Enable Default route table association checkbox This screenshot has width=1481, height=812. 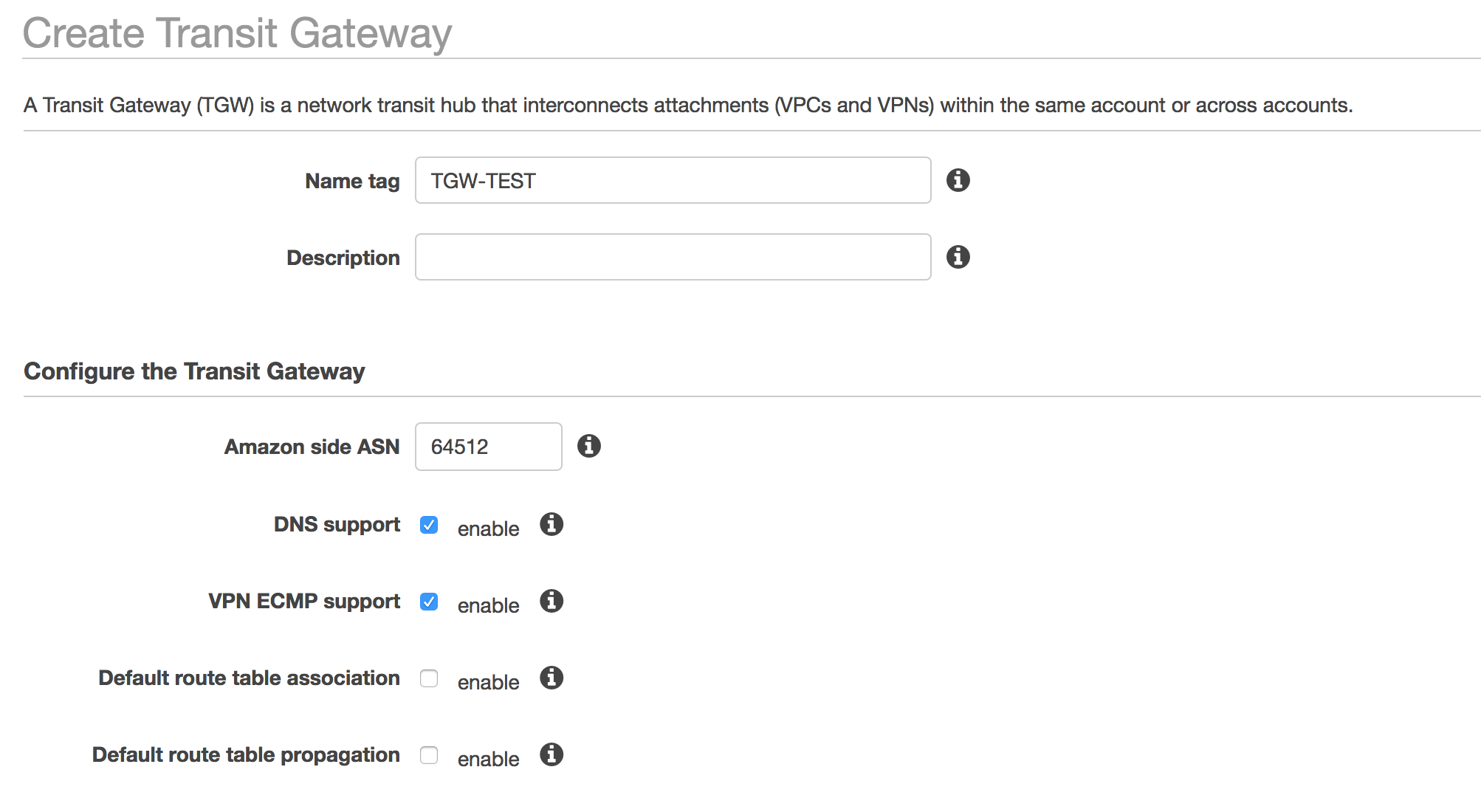[x=429, y=678]
